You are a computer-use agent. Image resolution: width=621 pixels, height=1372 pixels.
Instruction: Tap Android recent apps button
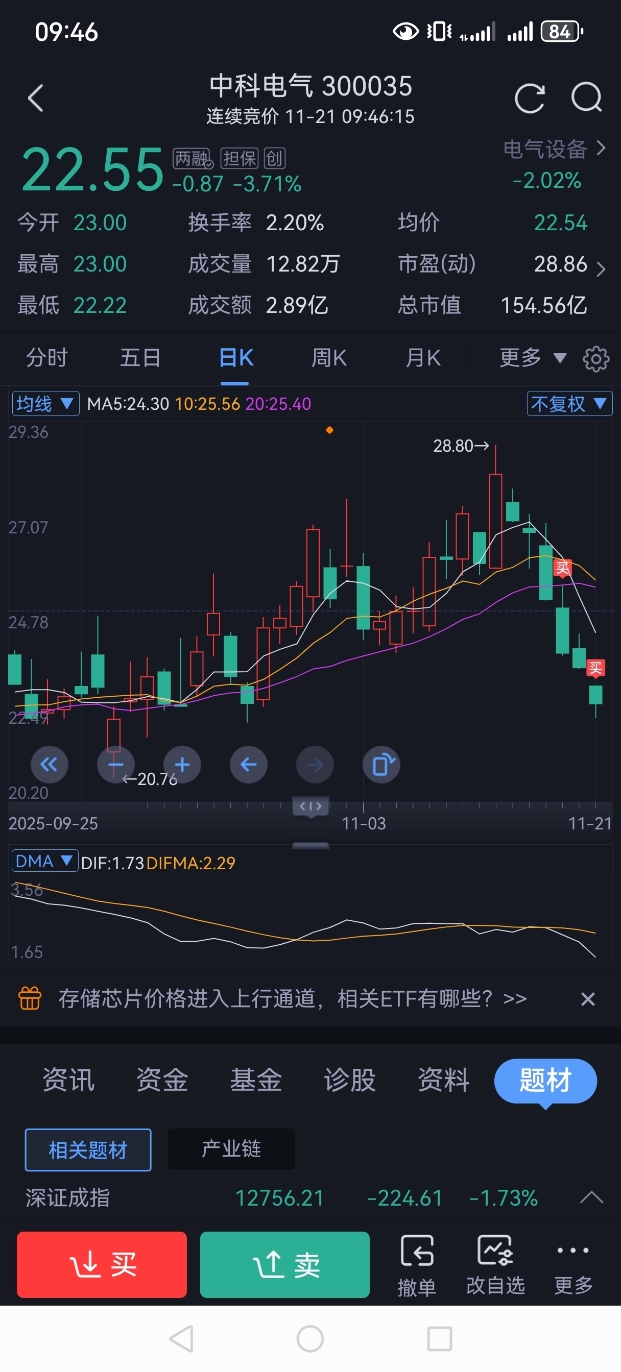440,1338
